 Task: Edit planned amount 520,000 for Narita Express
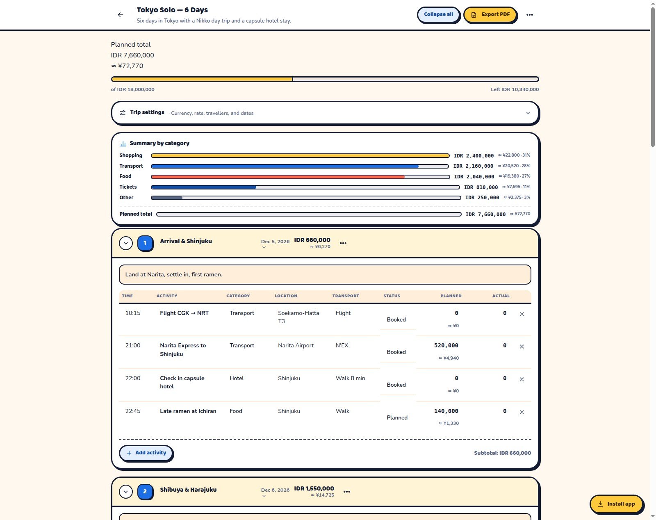446,346
